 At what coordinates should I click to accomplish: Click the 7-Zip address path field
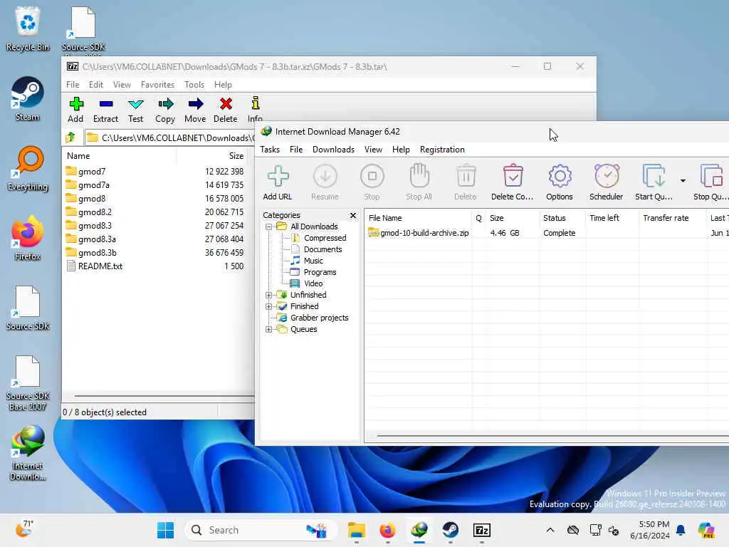click(x=170, y=137)
